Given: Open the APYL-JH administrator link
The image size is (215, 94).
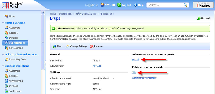Looking at the screenshot, I should click(97, 66).
